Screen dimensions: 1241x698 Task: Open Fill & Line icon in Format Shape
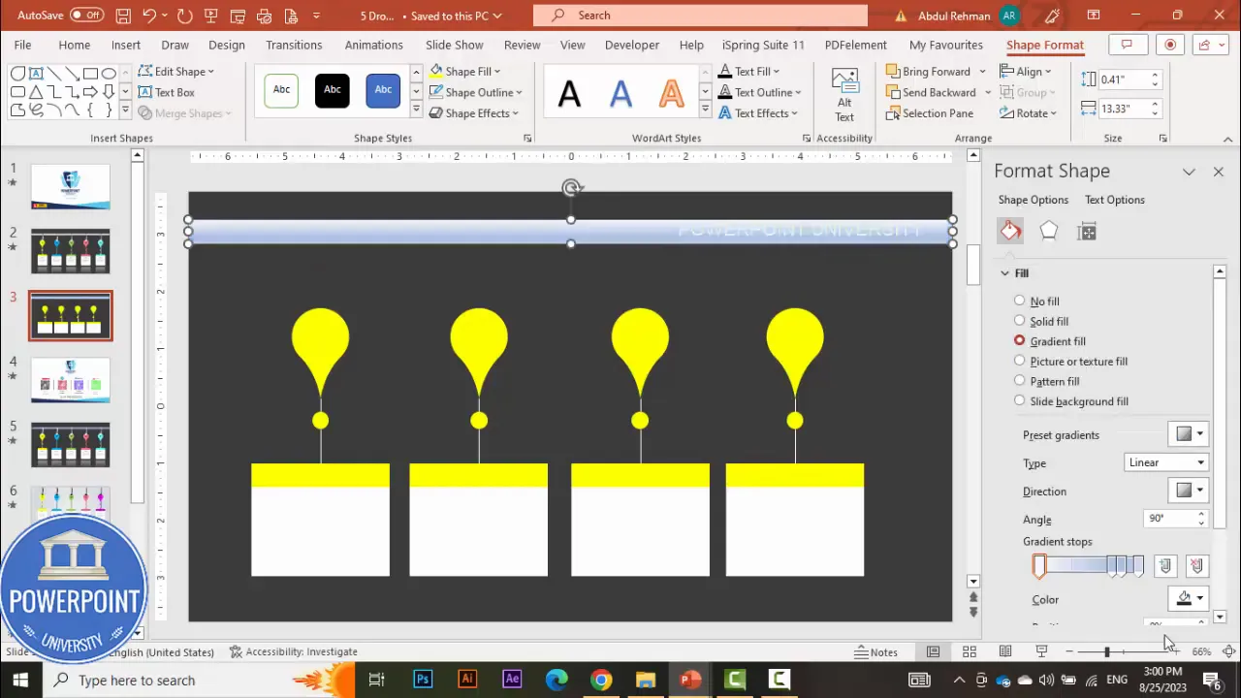pyautogui.click(x=1010, y=231)
